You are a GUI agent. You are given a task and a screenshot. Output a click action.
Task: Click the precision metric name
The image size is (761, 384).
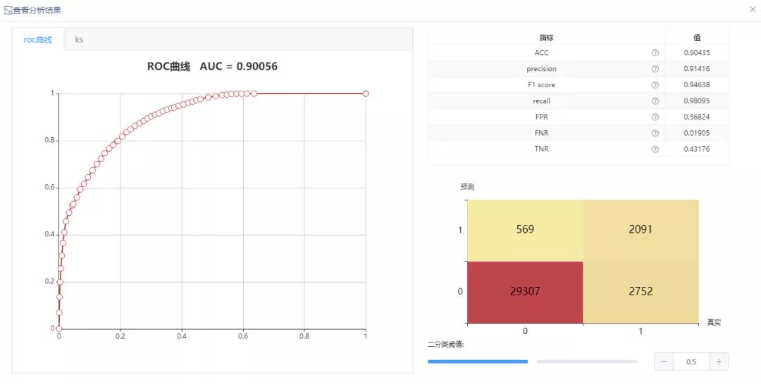click(x=542, y=69)
